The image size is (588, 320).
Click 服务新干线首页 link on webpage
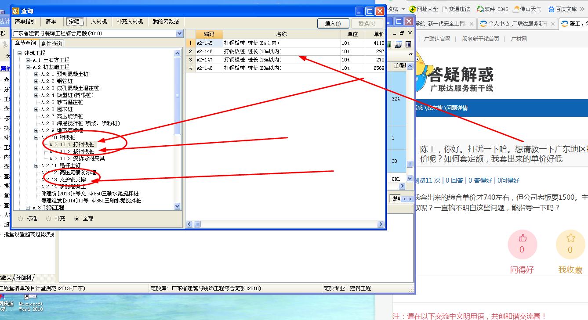coord(480,39)
